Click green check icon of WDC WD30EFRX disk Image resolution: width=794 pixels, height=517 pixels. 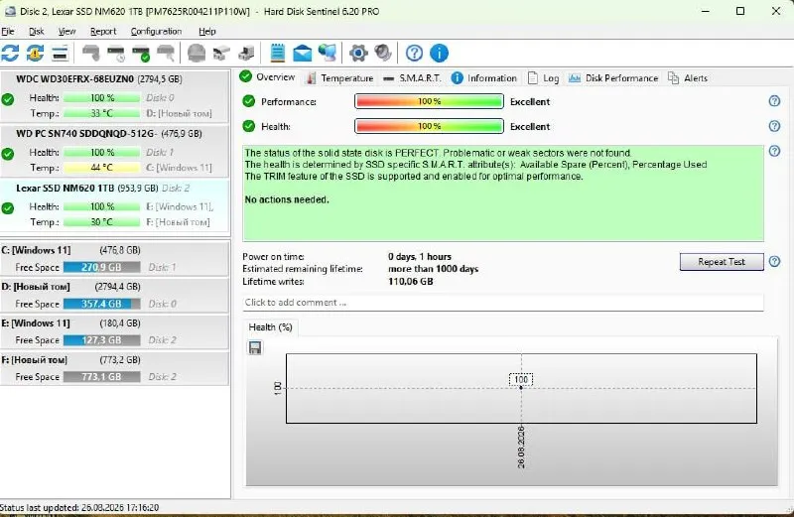pos(8,99)
